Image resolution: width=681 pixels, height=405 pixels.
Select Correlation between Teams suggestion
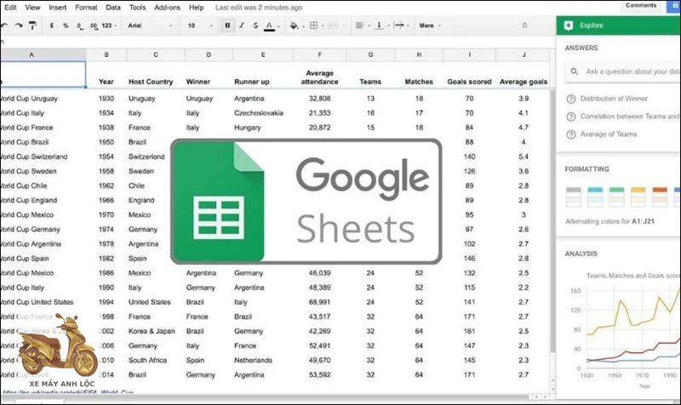(630, 117)
